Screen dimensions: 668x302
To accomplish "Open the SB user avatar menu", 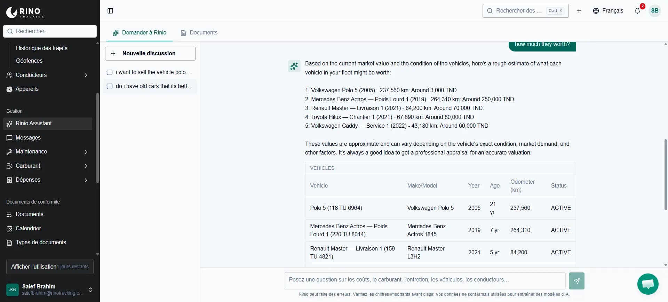I will pyautogui.click(x=655, y=11).
